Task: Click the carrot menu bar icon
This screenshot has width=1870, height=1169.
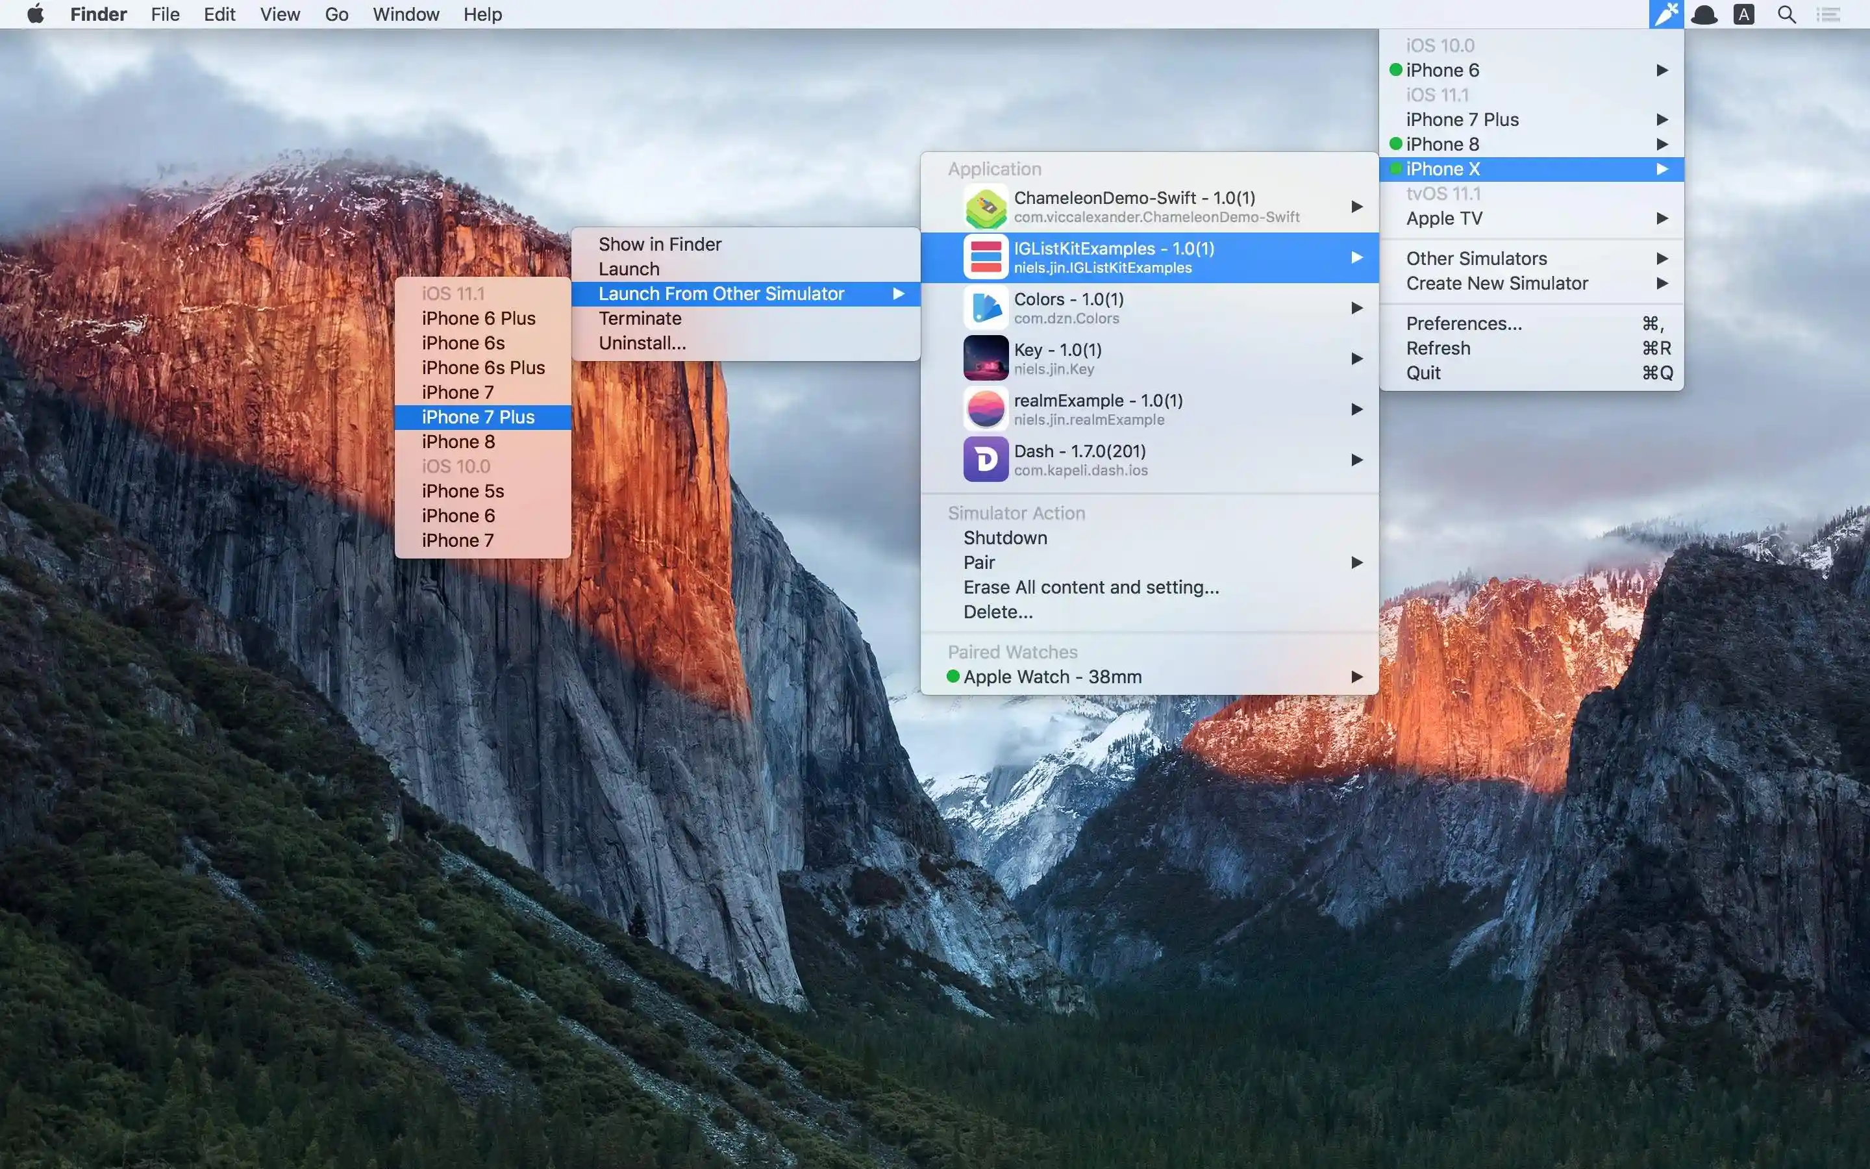Action: point(1666,14)
